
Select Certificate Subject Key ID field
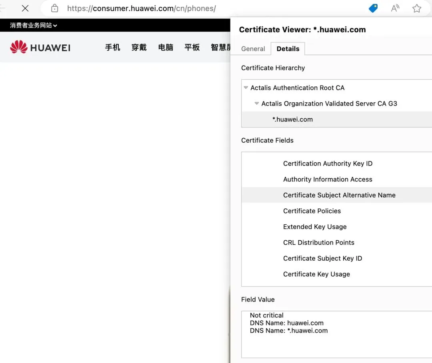point(337,258)
